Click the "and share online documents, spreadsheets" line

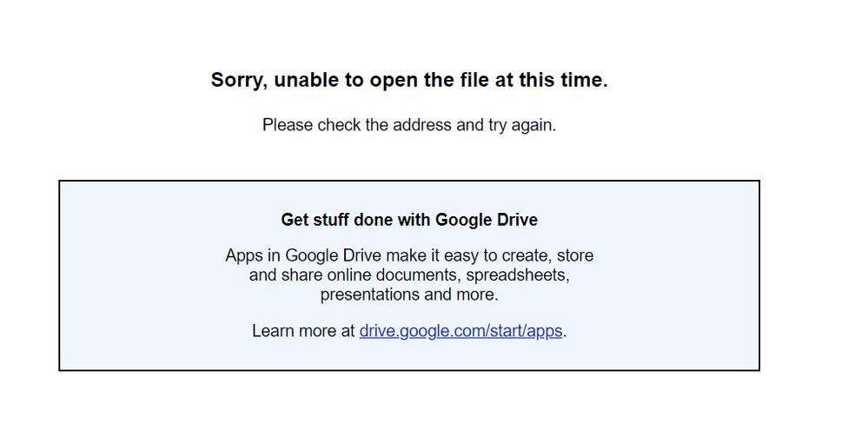409,275
